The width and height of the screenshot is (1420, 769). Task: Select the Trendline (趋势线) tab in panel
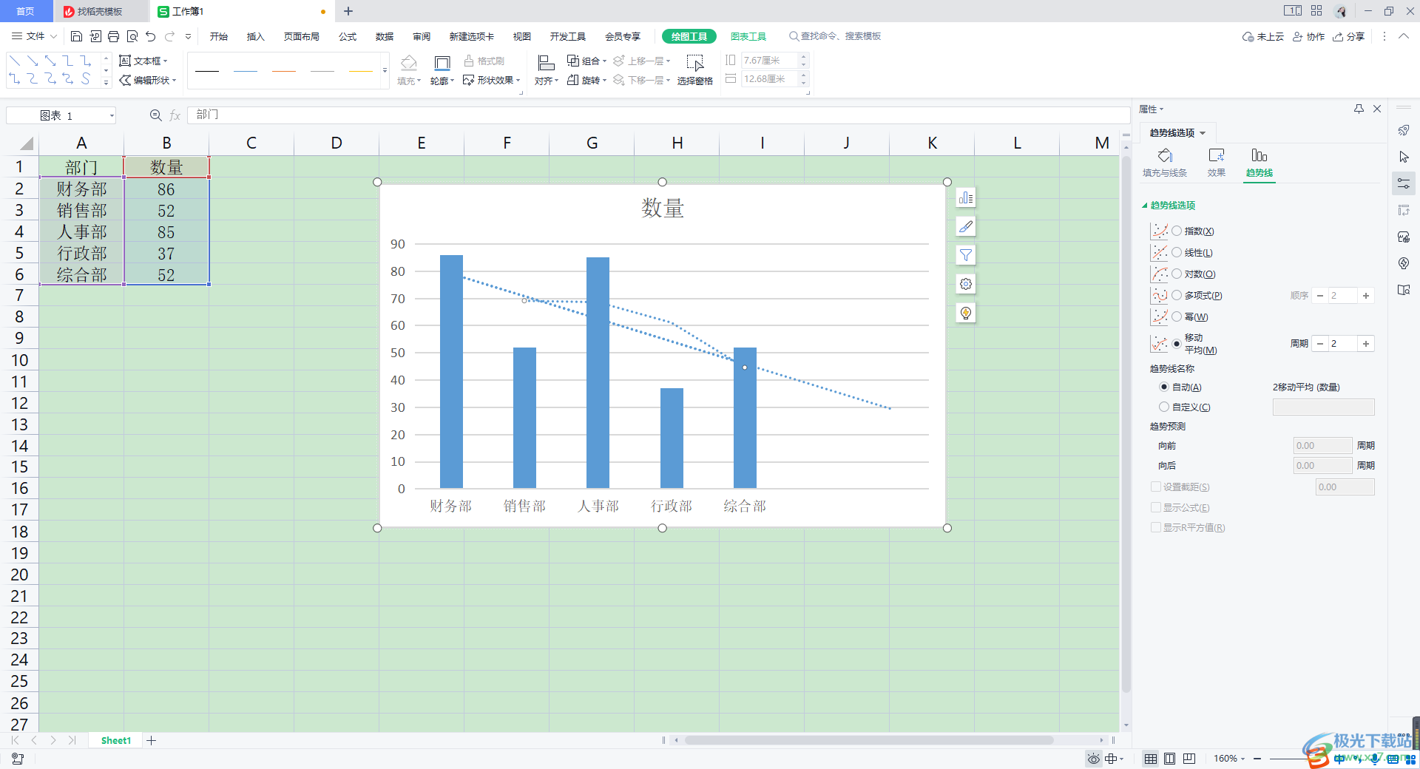point(1260,163)
